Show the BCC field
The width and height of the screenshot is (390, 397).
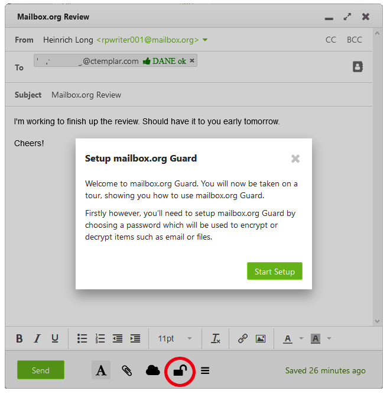pos(355,40)
